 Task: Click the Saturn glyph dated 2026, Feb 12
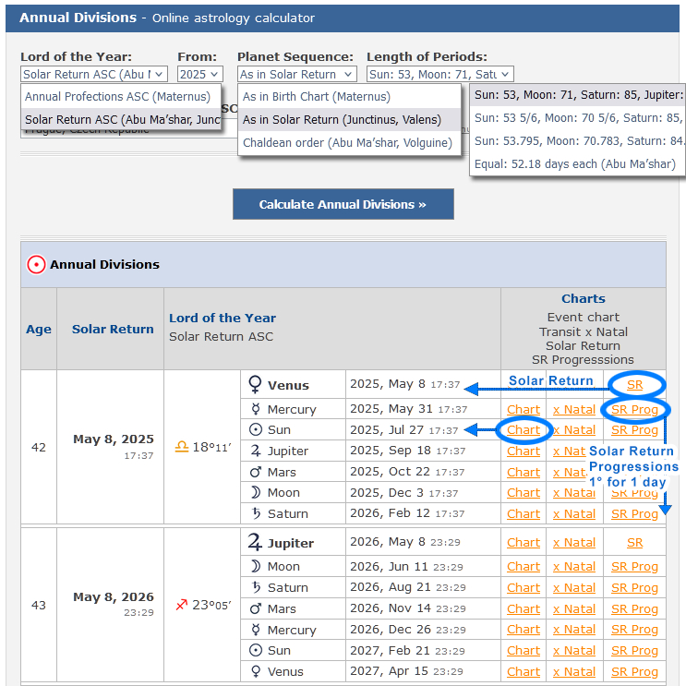[x=256, y=513]
